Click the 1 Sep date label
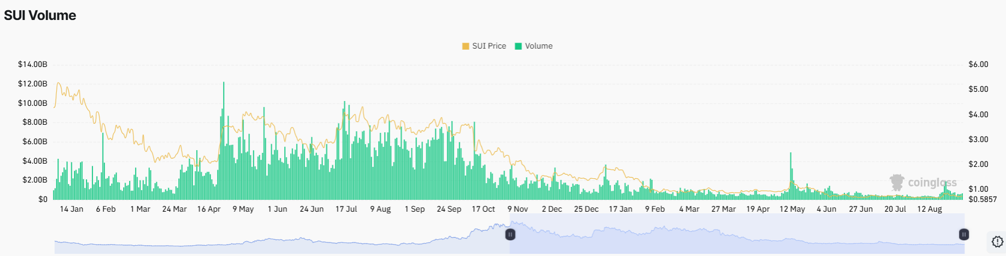Image resolution: width=1006 pixels, height=256 pixels. [x=415, y=209]
